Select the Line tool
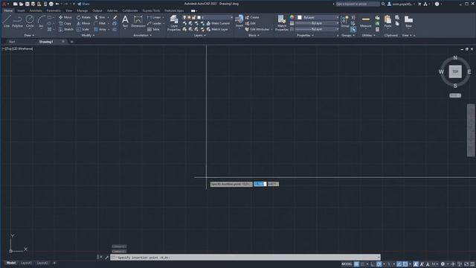This screenshot has height=268, width=476. click(7, 22)
